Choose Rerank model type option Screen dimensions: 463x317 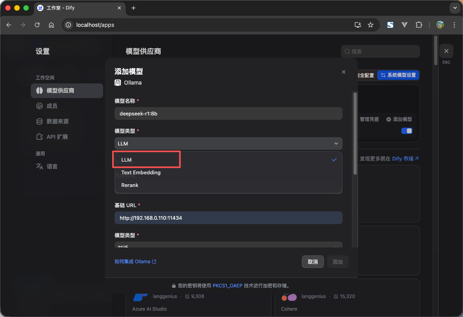[x=228, y=185]
